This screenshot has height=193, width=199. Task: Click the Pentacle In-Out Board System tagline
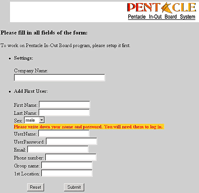click(162, 17)
